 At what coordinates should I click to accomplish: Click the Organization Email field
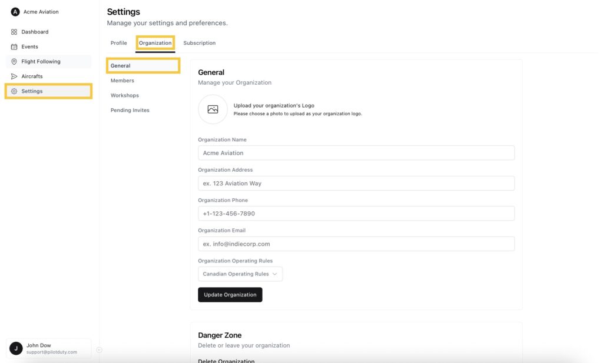(x=357, y=244)
